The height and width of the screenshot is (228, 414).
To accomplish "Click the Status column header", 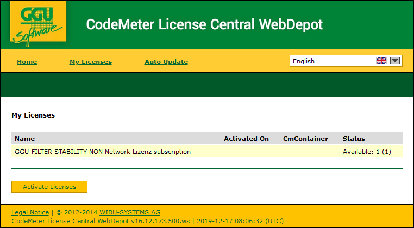I will pos(354,139).
